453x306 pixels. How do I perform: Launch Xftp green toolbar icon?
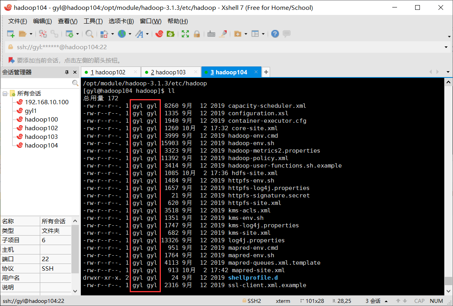coord(171,34)
